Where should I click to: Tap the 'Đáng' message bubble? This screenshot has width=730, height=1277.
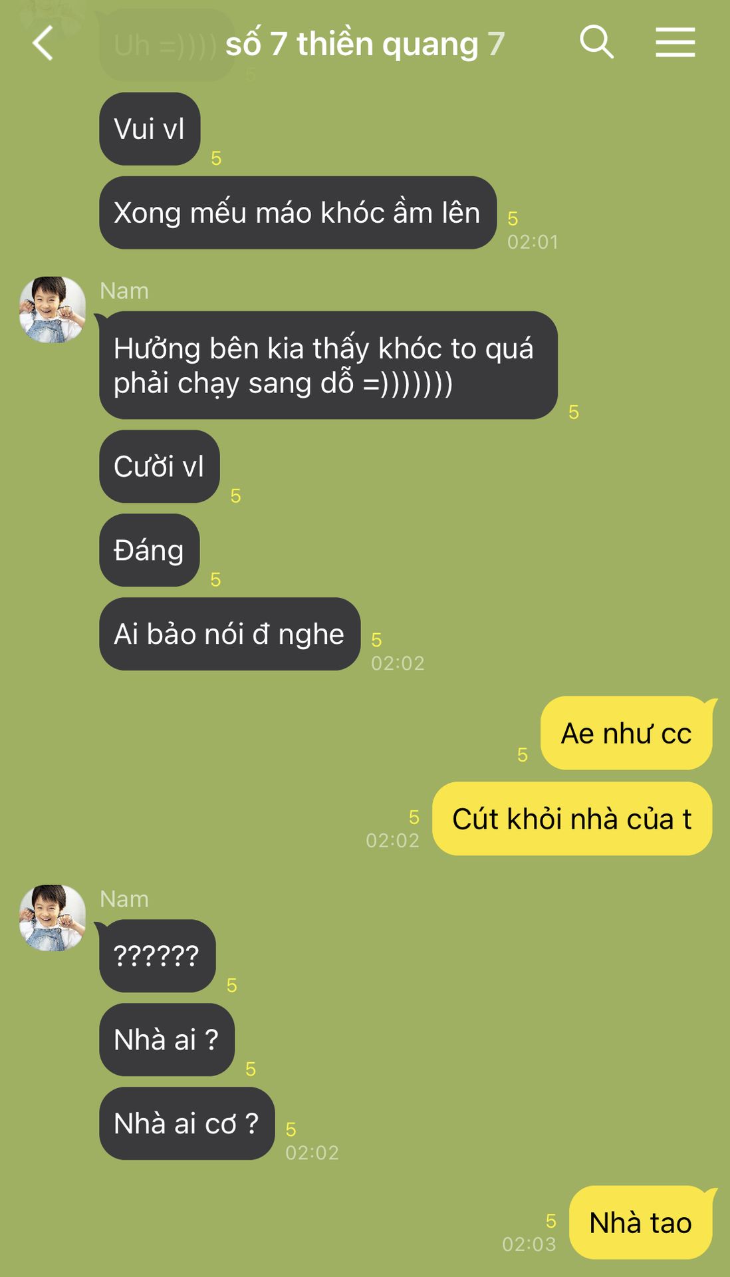(x=150, y=550)
